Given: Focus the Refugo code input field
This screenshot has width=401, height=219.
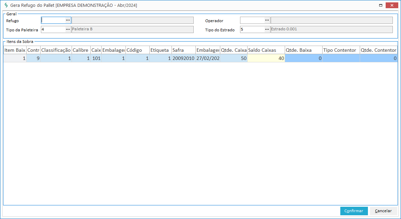Looking at the screenshot, I should 53,20.
